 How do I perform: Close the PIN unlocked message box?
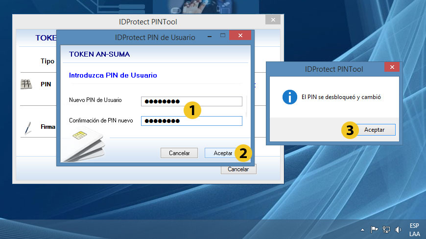(392, 67)
